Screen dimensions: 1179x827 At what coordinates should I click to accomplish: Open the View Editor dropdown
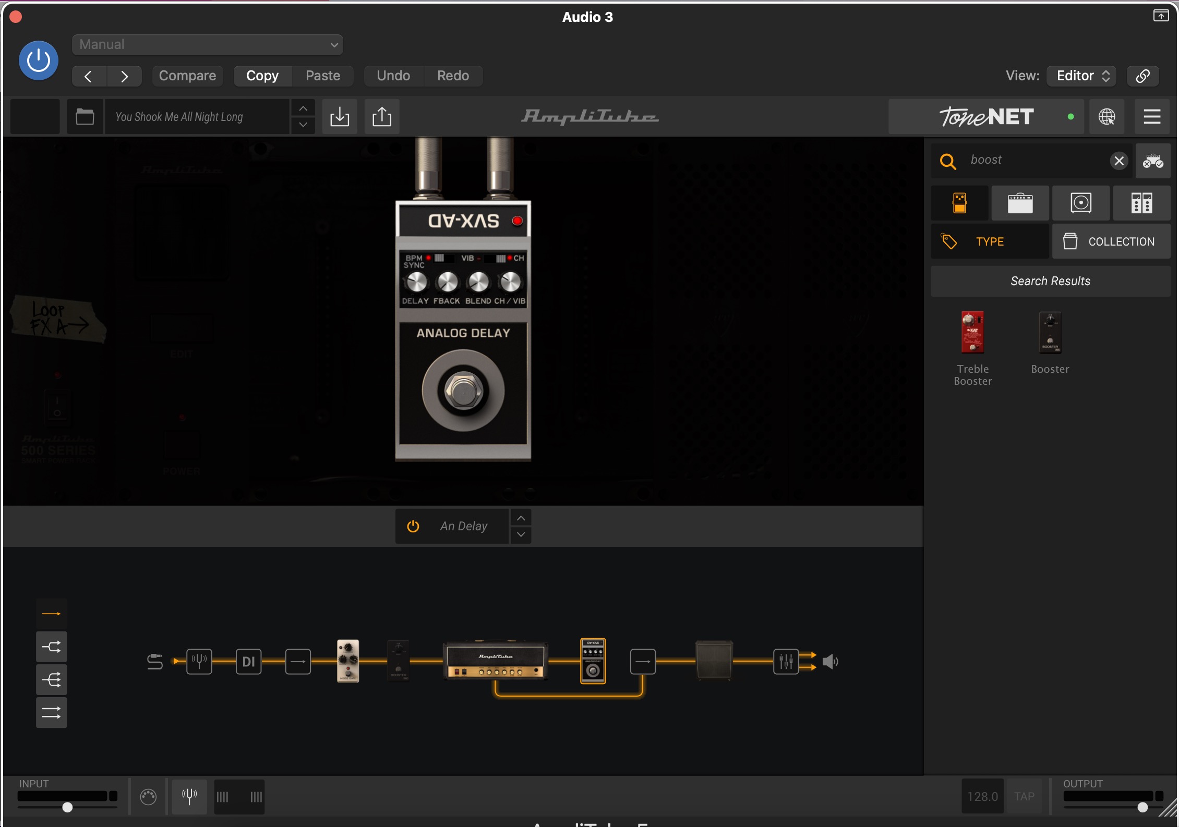pyautogui.click(x=1081, y=76)
